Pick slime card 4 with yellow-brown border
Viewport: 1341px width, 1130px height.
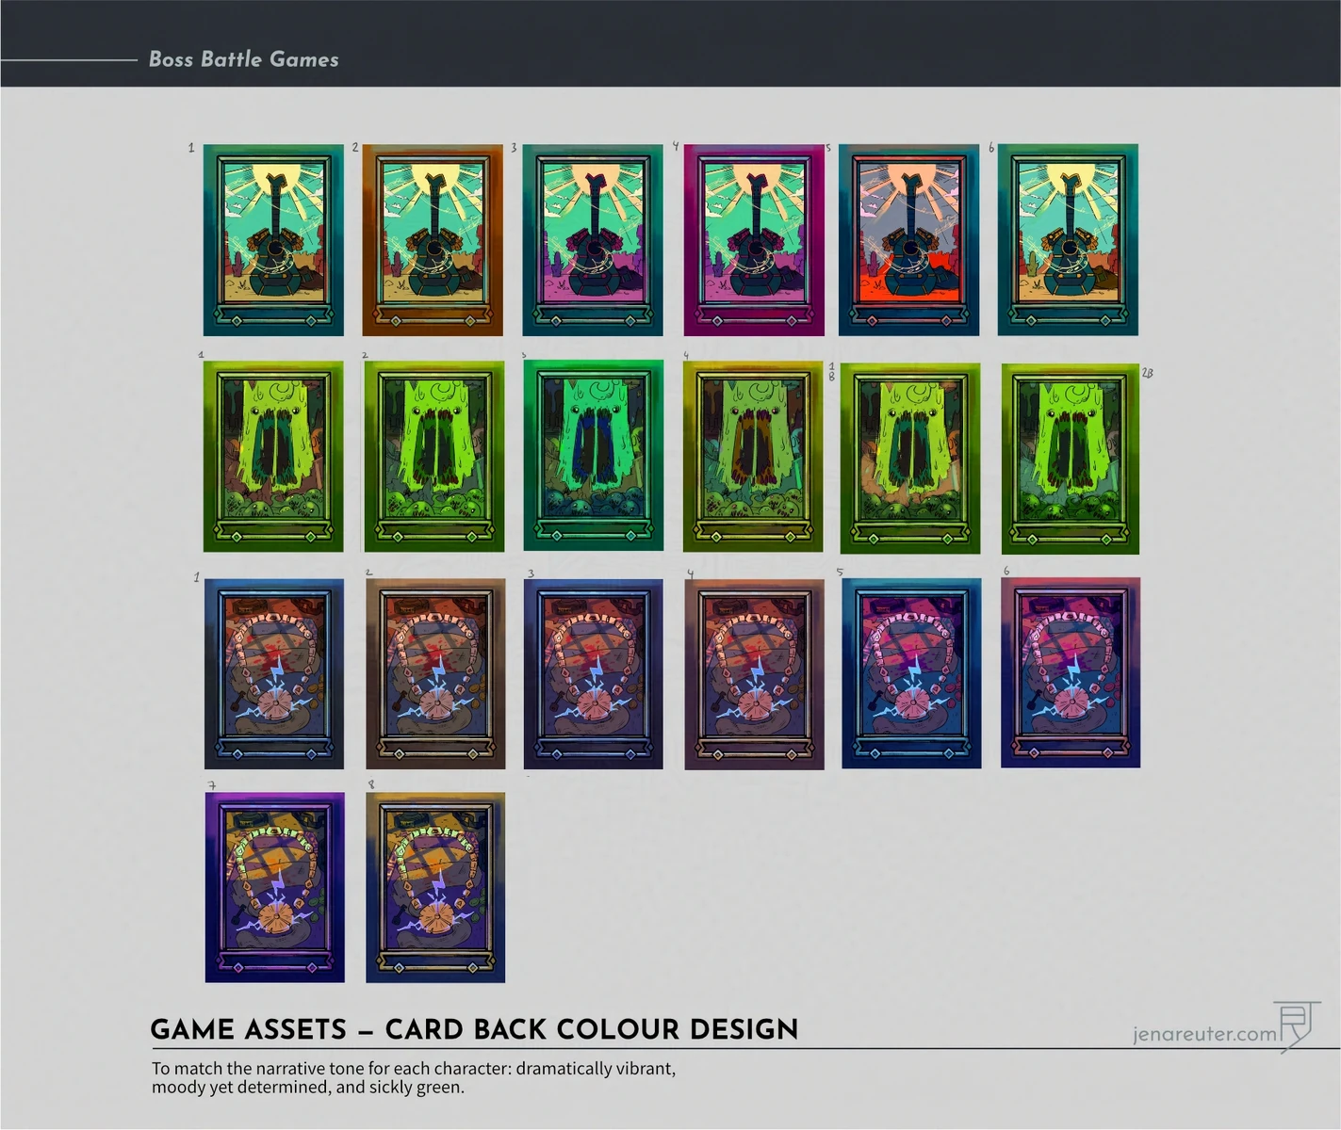753,457
